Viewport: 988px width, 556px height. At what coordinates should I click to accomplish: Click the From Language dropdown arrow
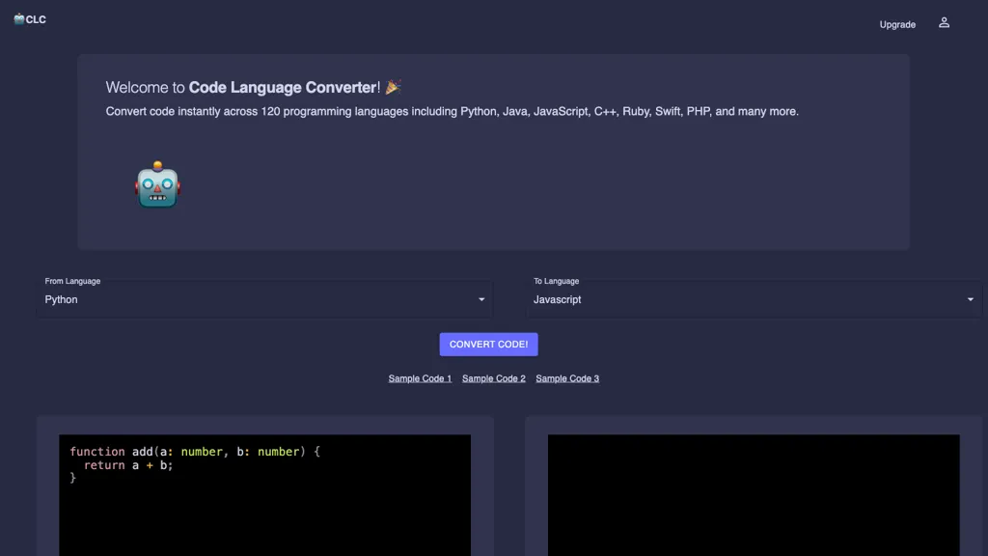click(481, 299)
